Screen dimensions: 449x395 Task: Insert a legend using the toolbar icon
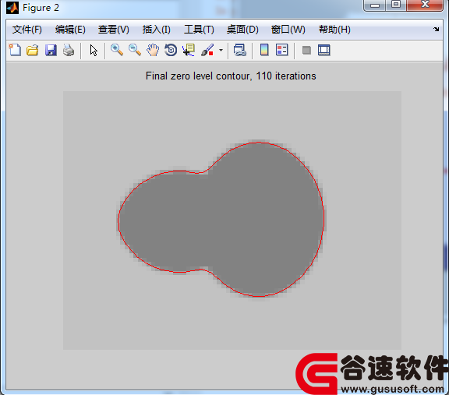click(281, 50)
